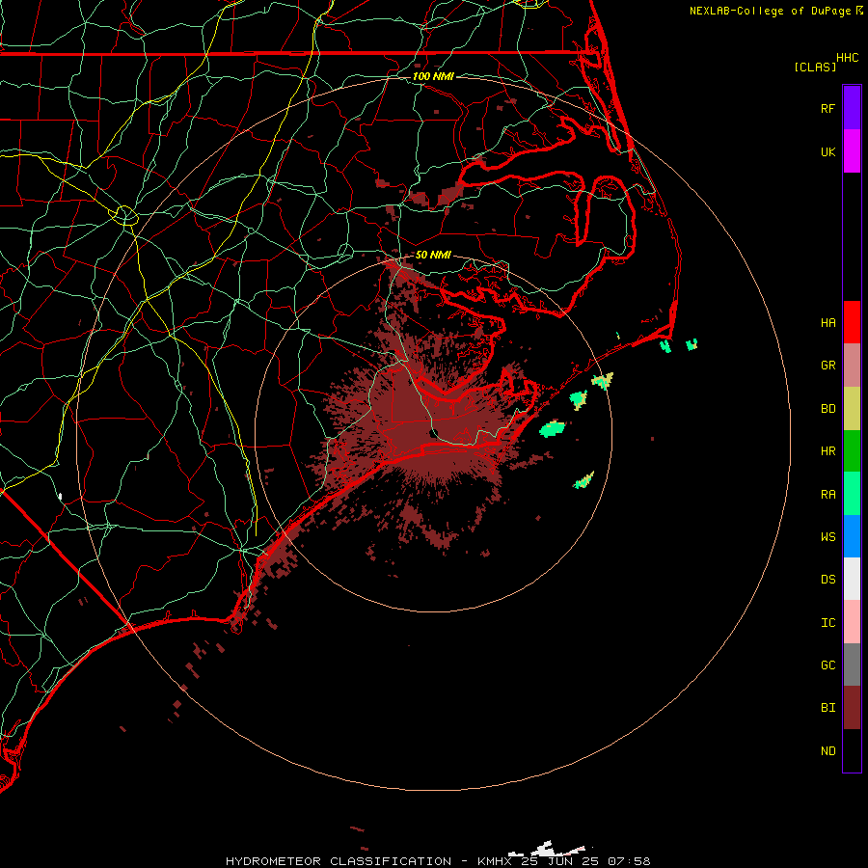Click the UK magenta legend swatch
868x868 pixels.
click(x=852, y=151)
